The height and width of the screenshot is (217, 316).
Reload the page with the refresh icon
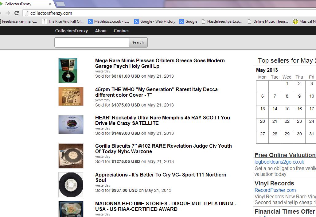point(17,13)
